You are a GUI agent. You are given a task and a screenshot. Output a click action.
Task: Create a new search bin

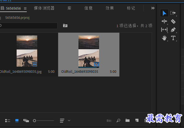point(65,25)
